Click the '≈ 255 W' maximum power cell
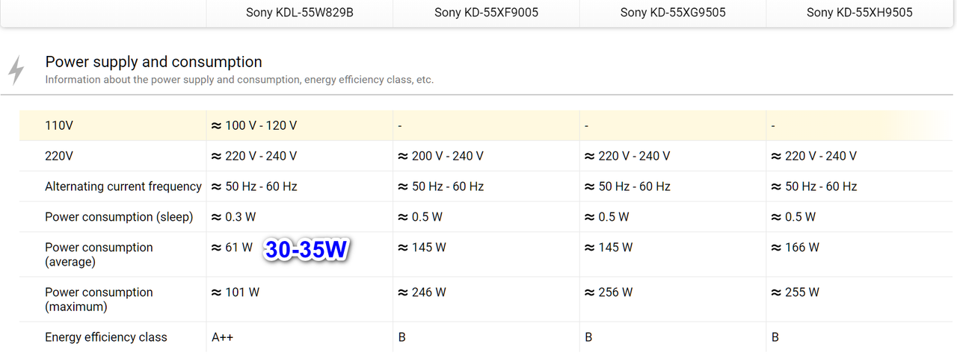Viewport: 957px width, 364px height. point(796,292)
